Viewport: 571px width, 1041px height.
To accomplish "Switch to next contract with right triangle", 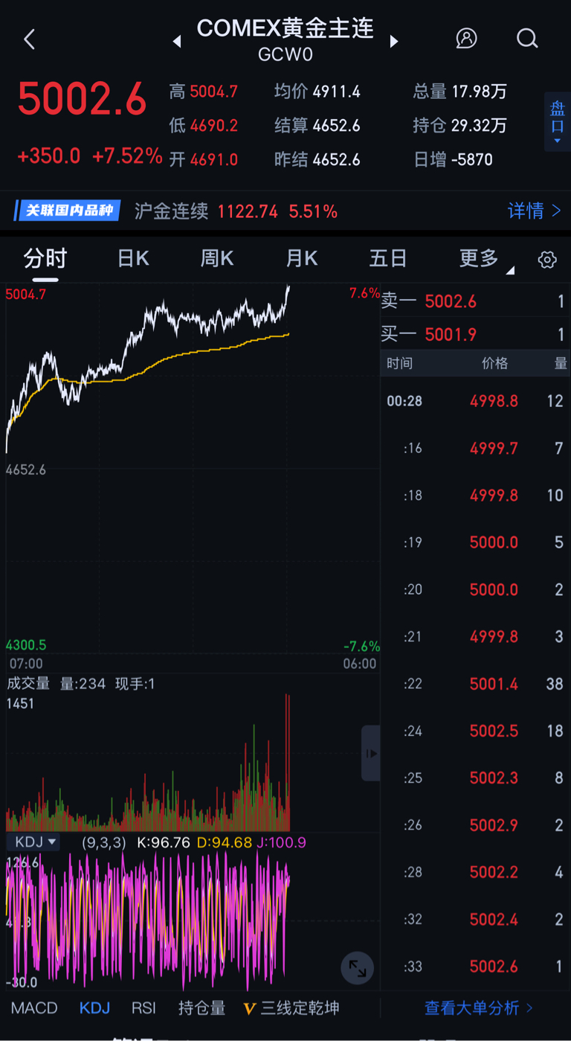I will [394, 42].
